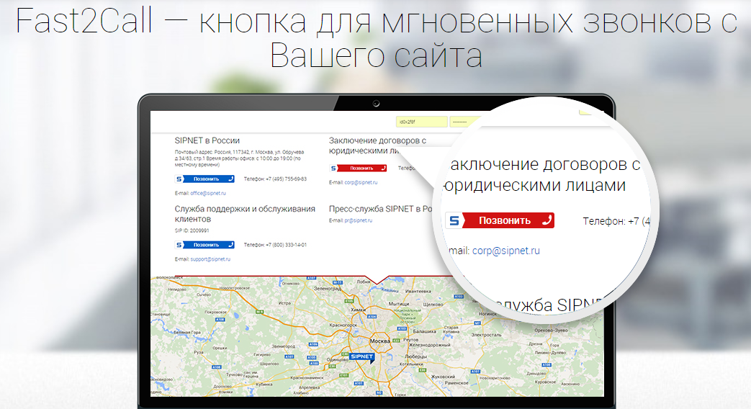Image resolution: width=751 pixels, height=409 pixels.
Task: Click the Жуковский label on the map
Action: (443, 377)
